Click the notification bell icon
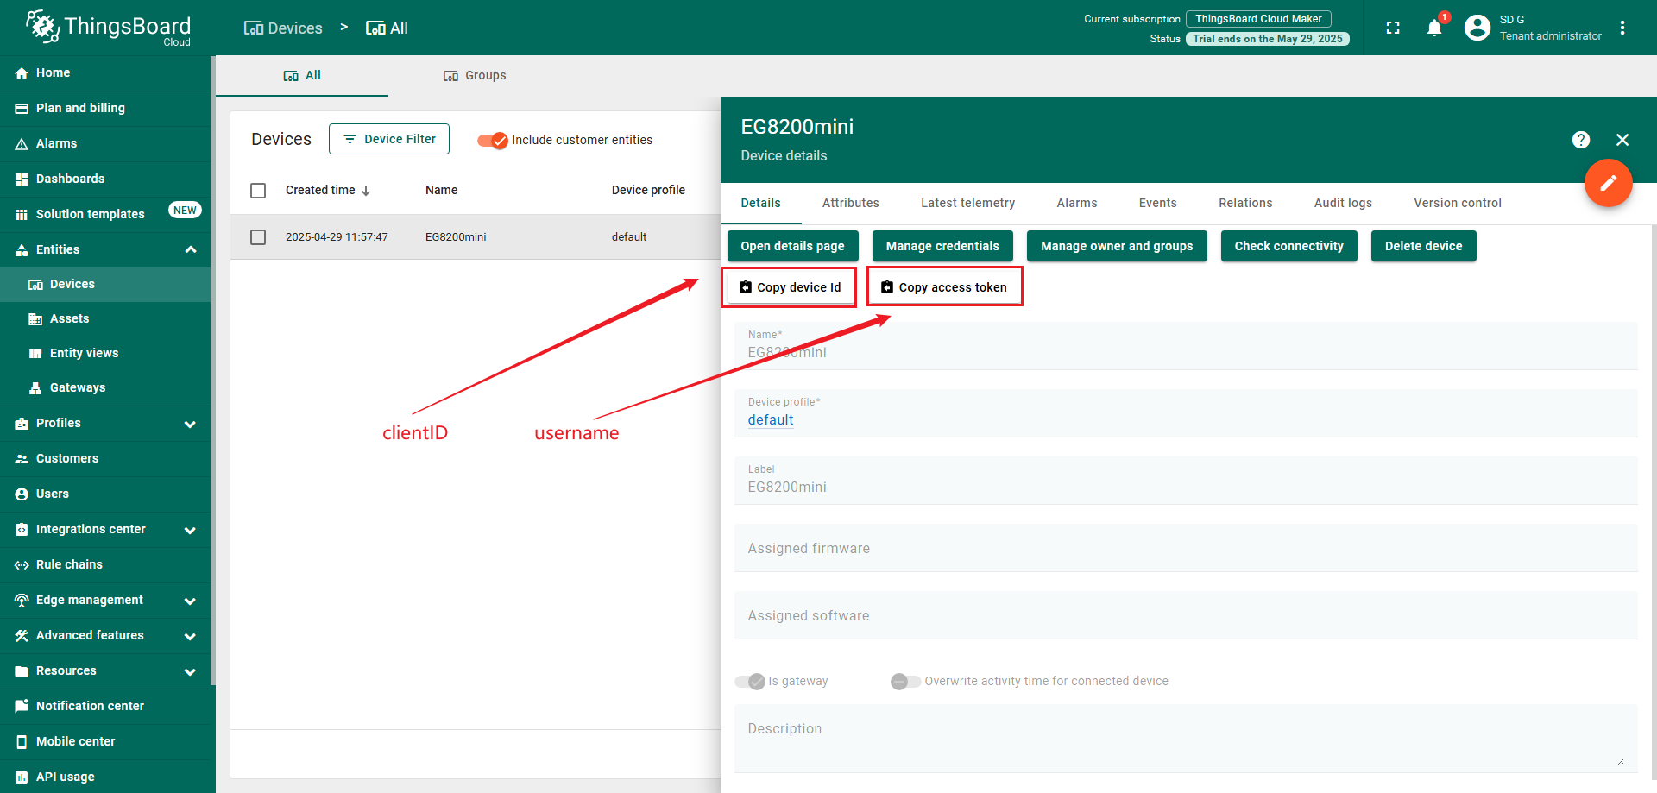The width and height of the screenshot is (1657, 793). pos(1434,28)
